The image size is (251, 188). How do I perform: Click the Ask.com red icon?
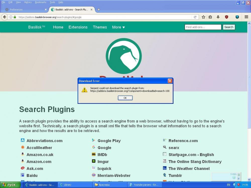[x=23, y=168]
